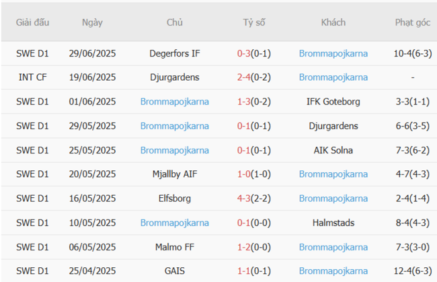Select Brommapojkarna in the Halmstads match row
Viewport: 437px width, 282px height.
[174, 223]
